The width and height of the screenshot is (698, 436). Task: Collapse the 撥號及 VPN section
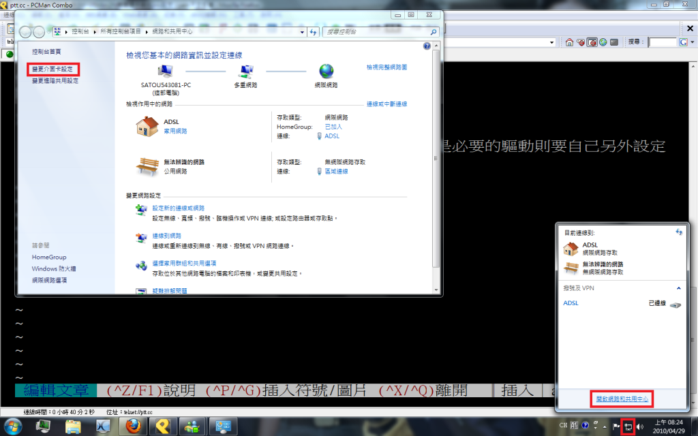point(679,288)
